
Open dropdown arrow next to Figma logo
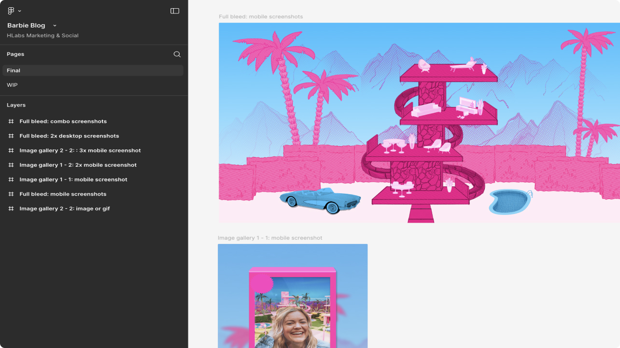tap(19, 11)
